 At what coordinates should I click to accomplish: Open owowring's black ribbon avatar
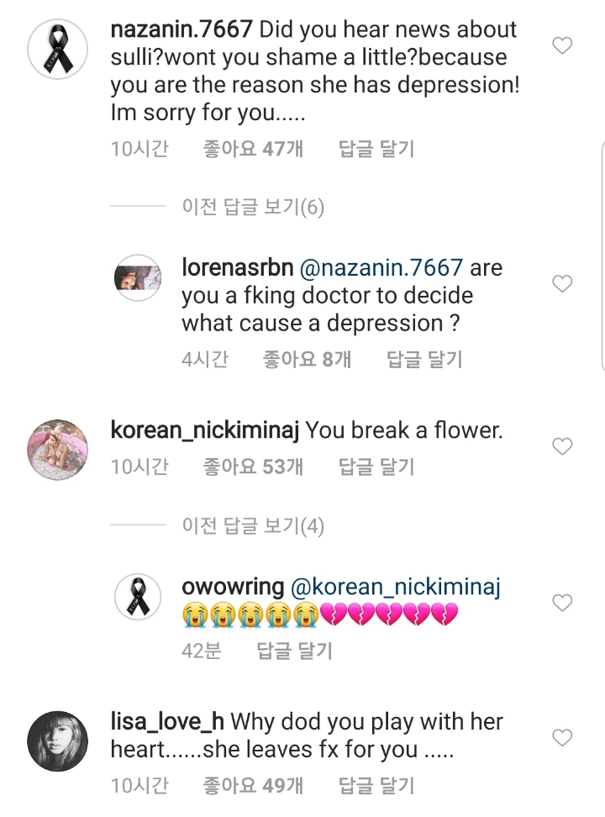click(137, 598)
